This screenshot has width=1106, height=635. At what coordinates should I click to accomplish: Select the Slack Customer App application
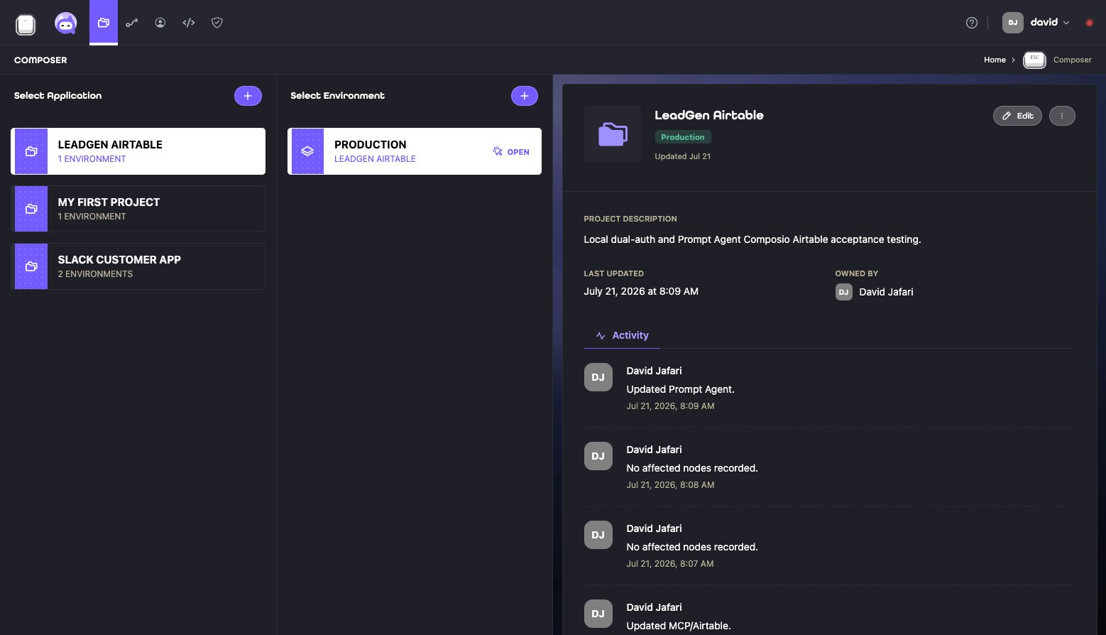click(x=138, y=266)
